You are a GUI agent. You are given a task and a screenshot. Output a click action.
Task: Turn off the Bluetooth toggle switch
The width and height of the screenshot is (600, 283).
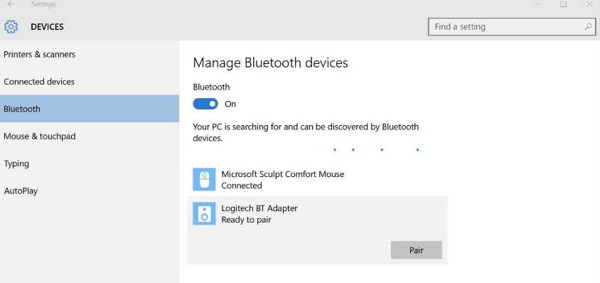coord(205,104)
